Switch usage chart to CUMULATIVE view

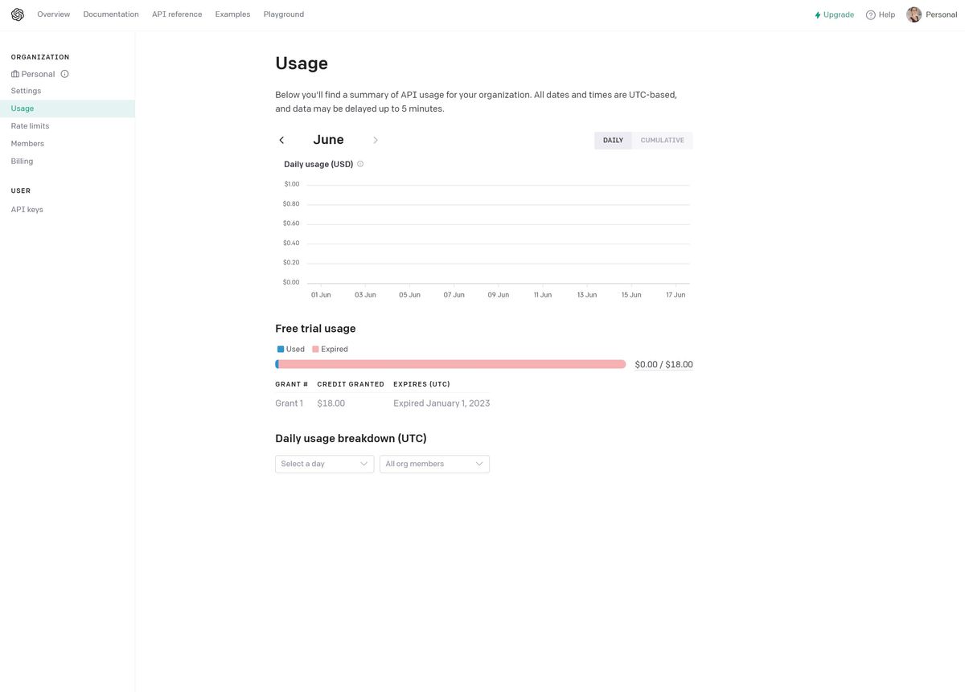(661, 140)
